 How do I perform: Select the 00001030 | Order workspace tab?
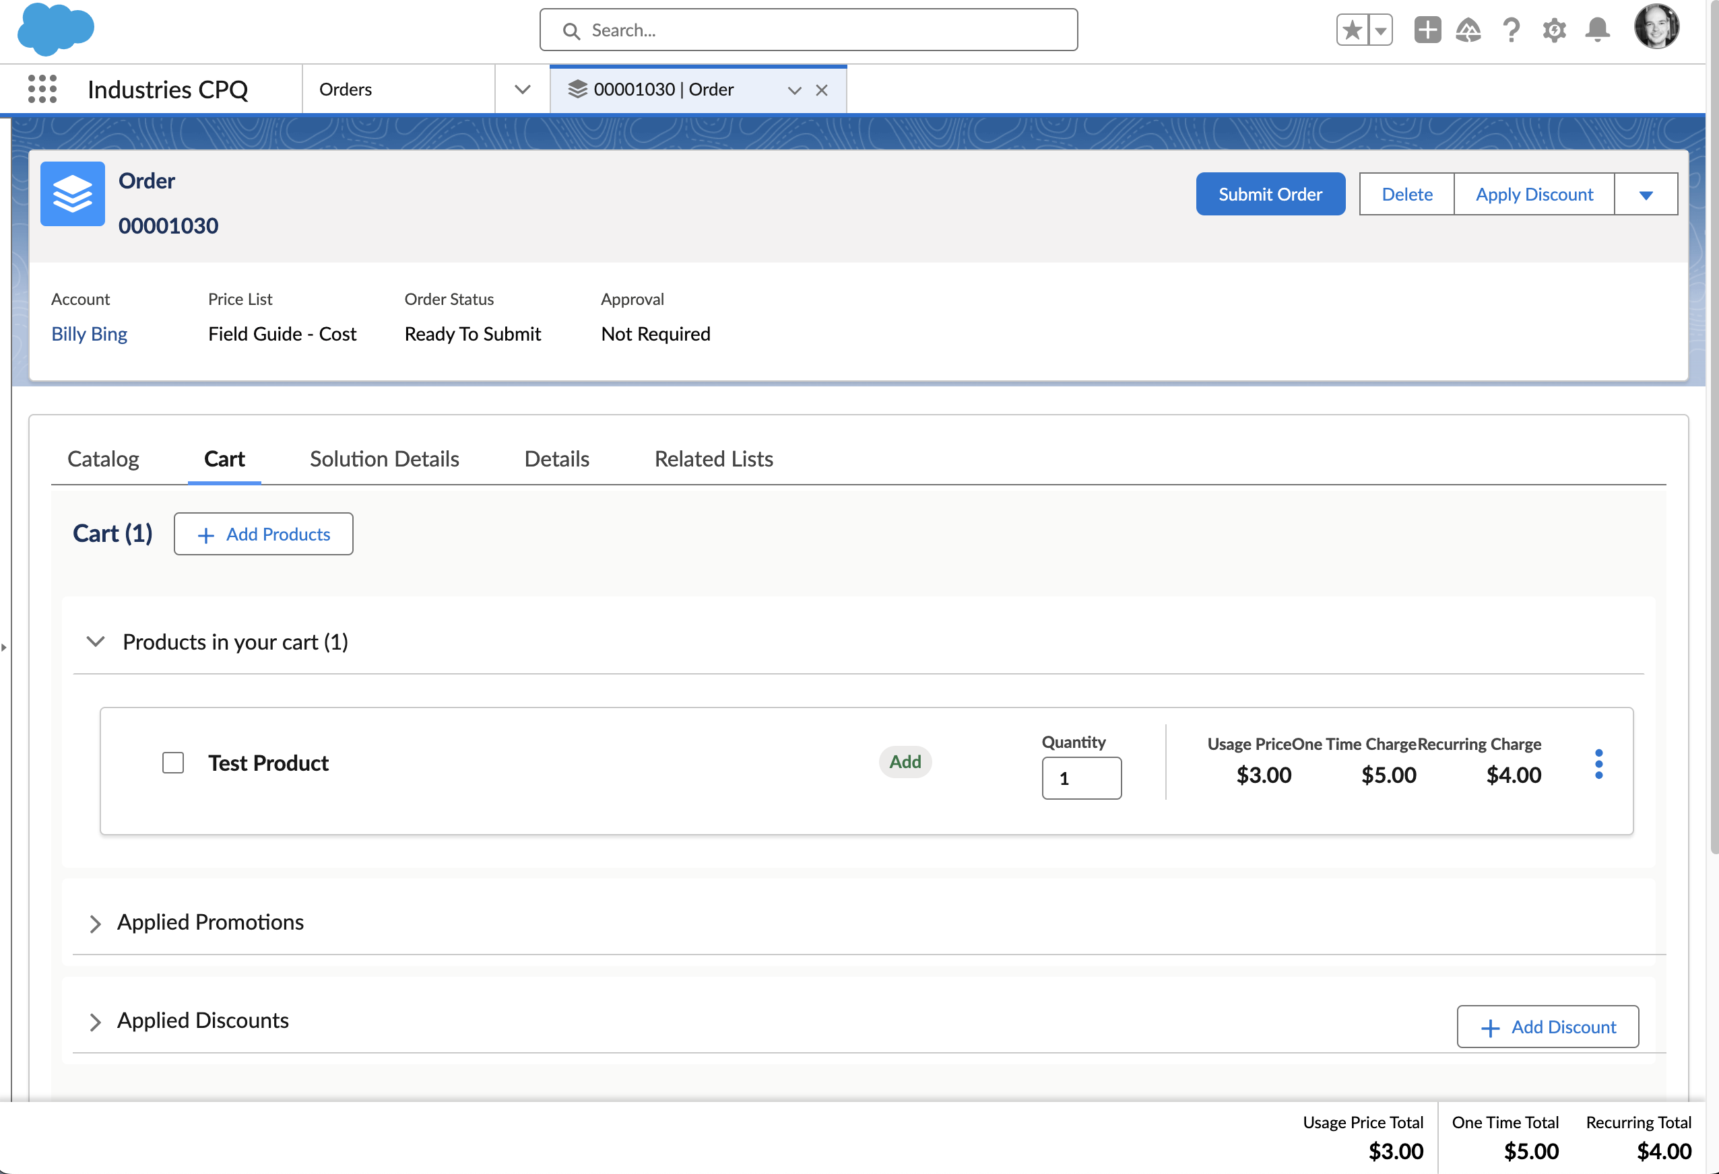[x=698, y=90]
